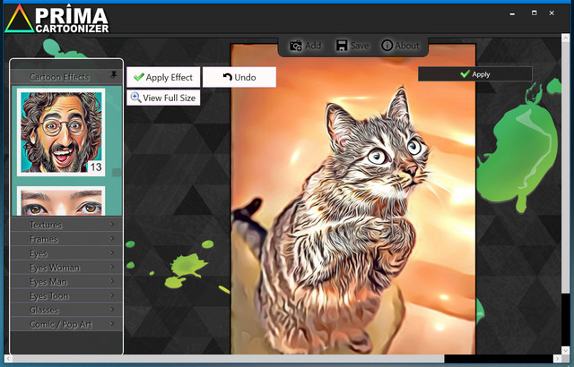Open the About info icon

tap(387, 46)
